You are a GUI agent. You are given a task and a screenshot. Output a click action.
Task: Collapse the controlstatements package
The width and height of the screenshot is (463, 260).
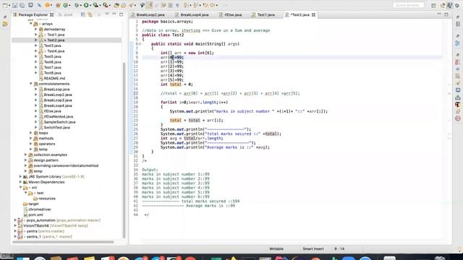click(x=30, y=84)
